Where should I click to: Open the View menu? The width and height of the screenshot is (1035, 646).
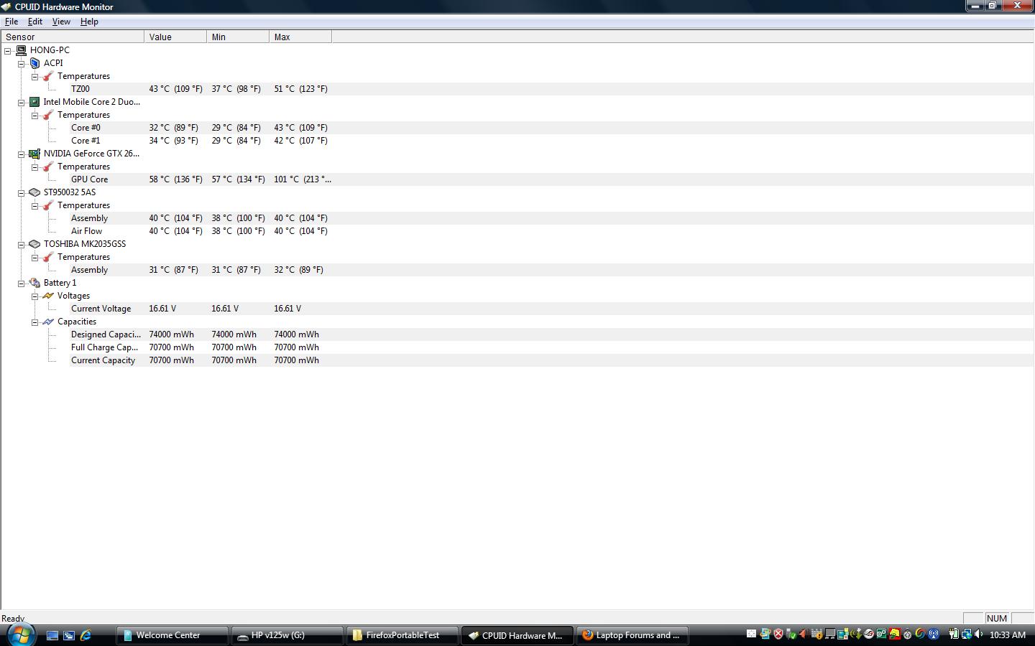61,22
